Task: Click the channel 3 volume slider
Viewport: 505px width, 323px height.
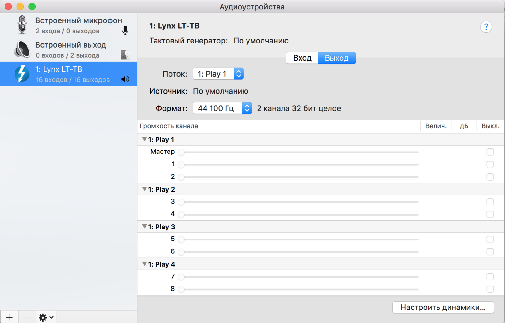Action: point(298,202)
